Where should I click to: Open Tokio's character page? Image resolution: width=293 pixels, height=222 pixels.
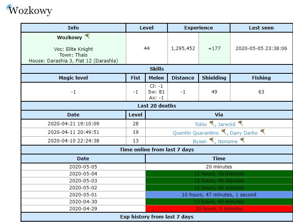point(201,125)
